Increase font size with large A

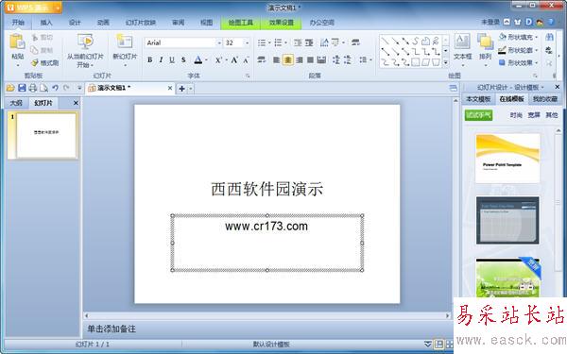tap(234, 60)
